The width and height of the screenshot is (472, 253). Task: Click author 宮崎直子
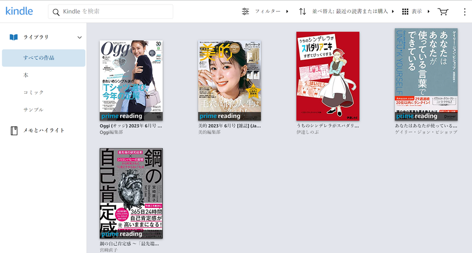[x=109, y=250]
